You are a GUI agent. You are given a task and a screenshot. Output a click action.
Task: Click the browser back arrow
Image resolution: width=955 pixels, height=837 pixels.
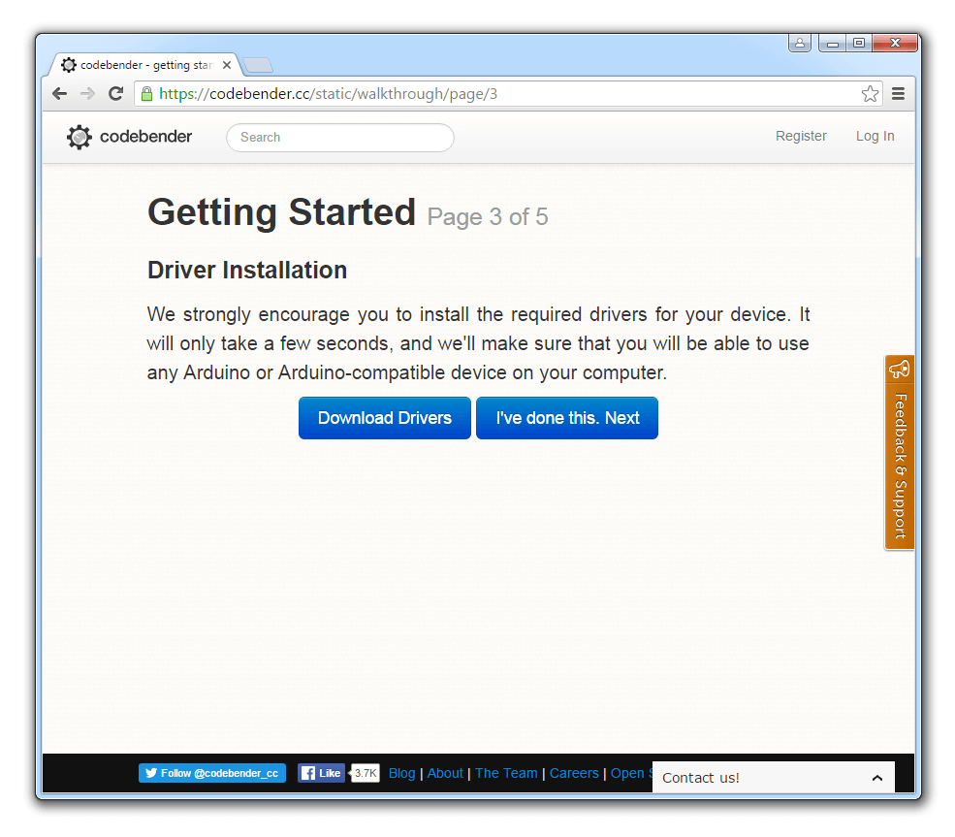[x=60, y=94]
